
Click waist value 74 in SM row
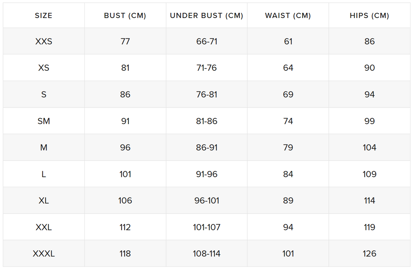coord(288,121)
